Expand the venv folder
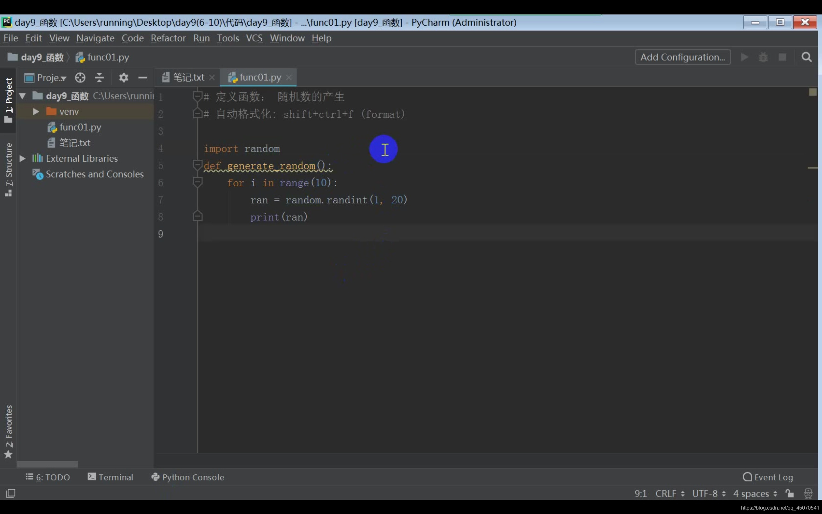822x514 pixels. pos(36,111)
